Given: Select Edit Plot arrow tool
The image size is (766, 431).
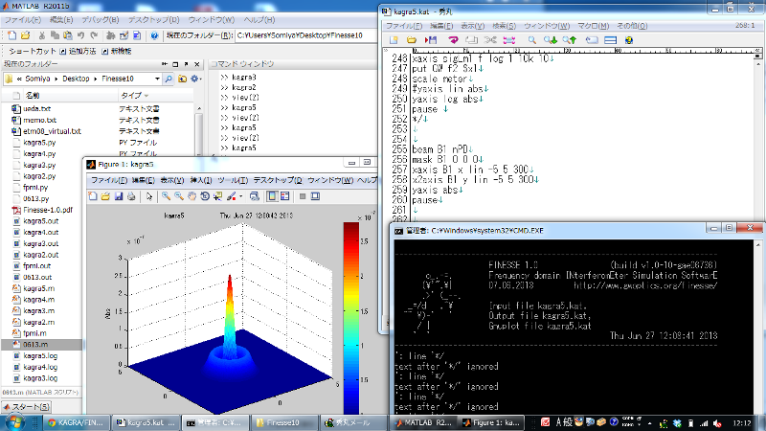Looking at the screenshot, I should (149, 196).
